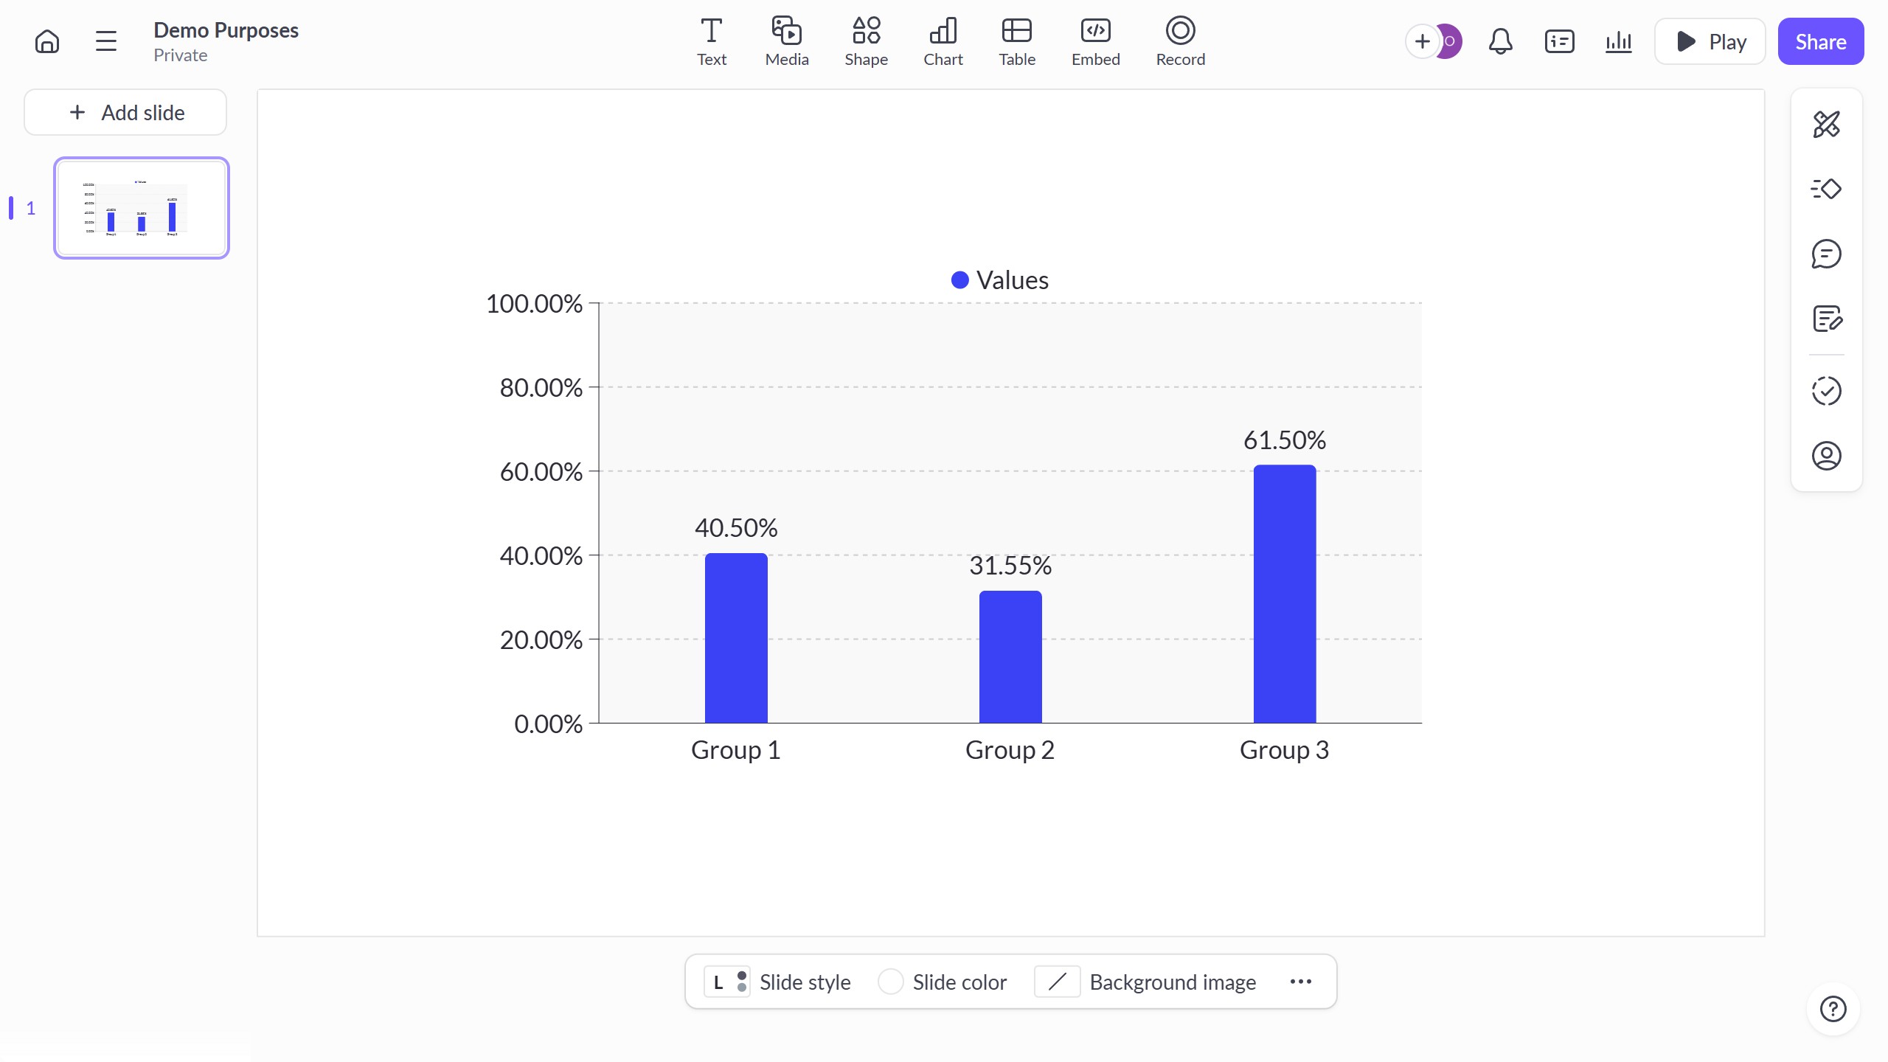Insert a Table
This screenshot has width=1888, height=1062.
coord(1016,41)
